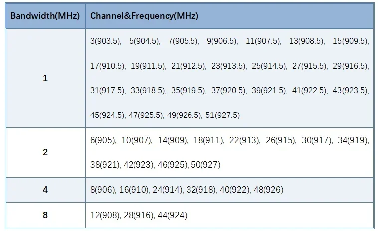Image resolution: width=378 pixels, height=231 pixels.
Task: Click channel entry 22(913)
Action: pyautogui.click(x=244, y=140)
